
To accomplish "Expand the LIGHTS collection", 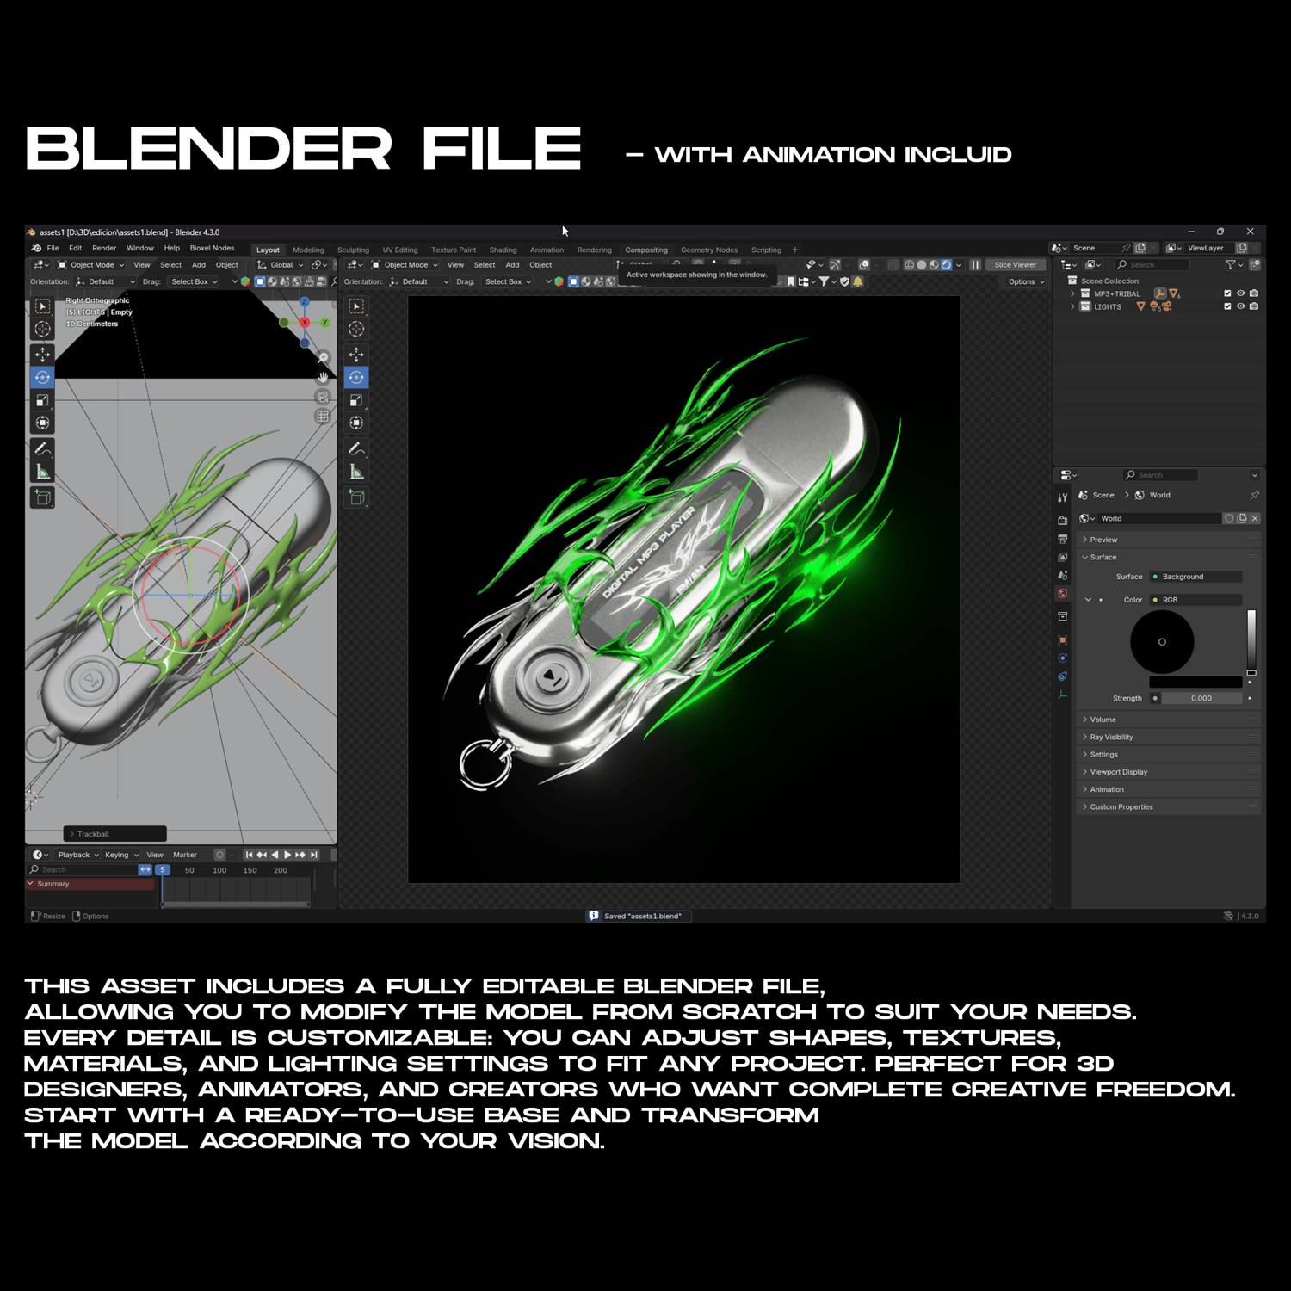I will 1072,306.
